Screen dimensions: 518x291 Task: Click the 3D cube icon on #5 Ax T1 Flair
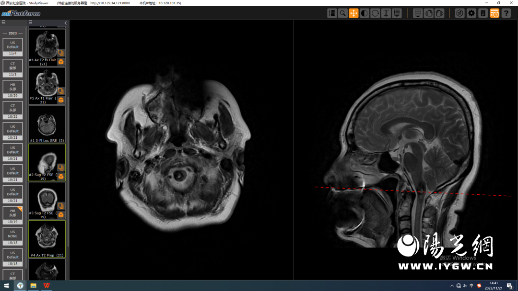(61, 100)
